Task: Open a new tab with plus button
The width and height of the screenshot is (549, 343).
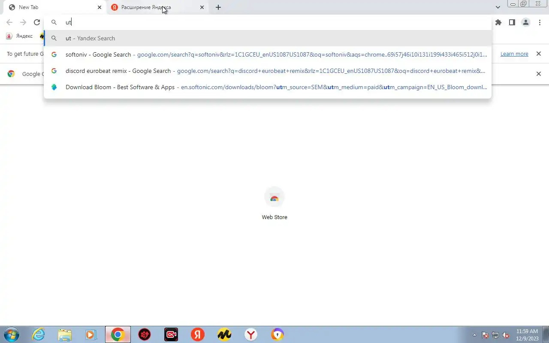Action: (218, 7)
